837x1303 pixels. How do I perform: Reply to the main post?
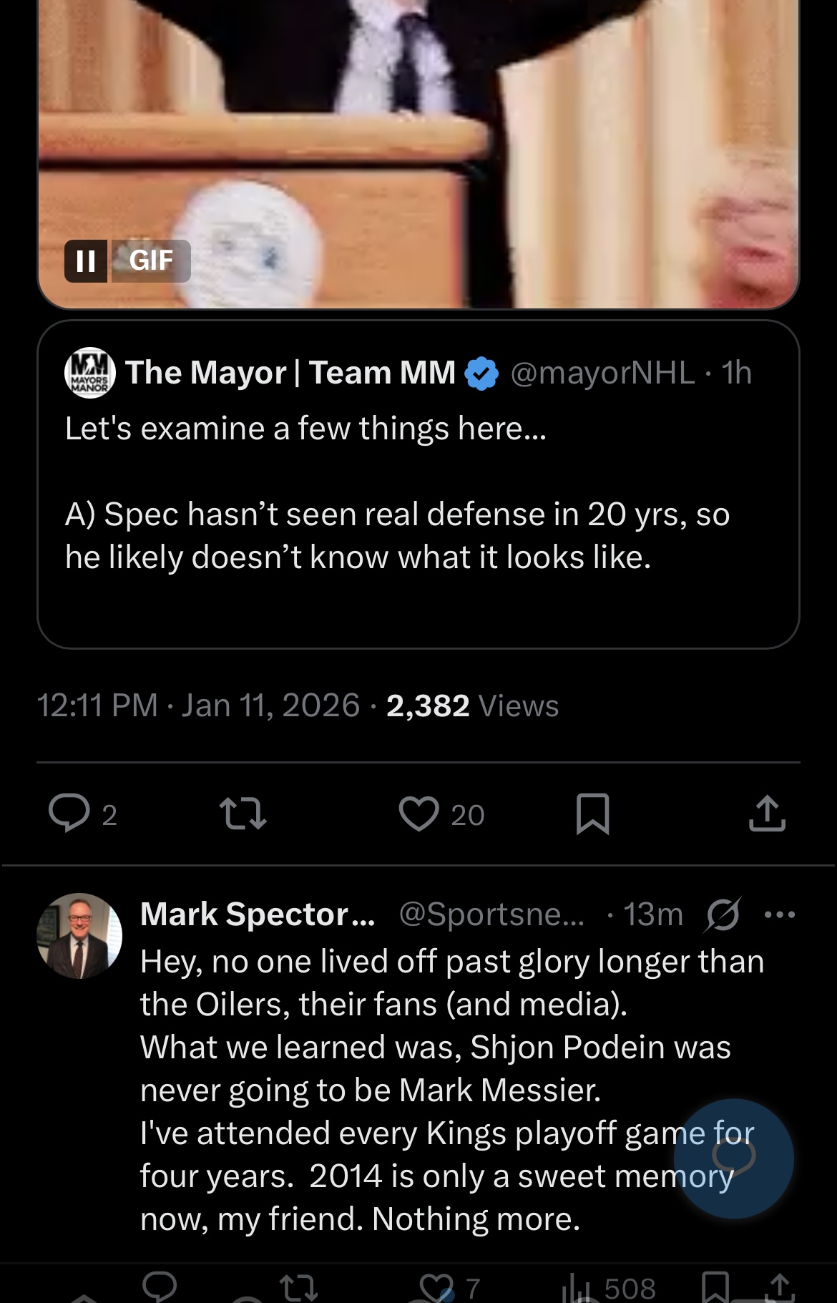point(69,814)
